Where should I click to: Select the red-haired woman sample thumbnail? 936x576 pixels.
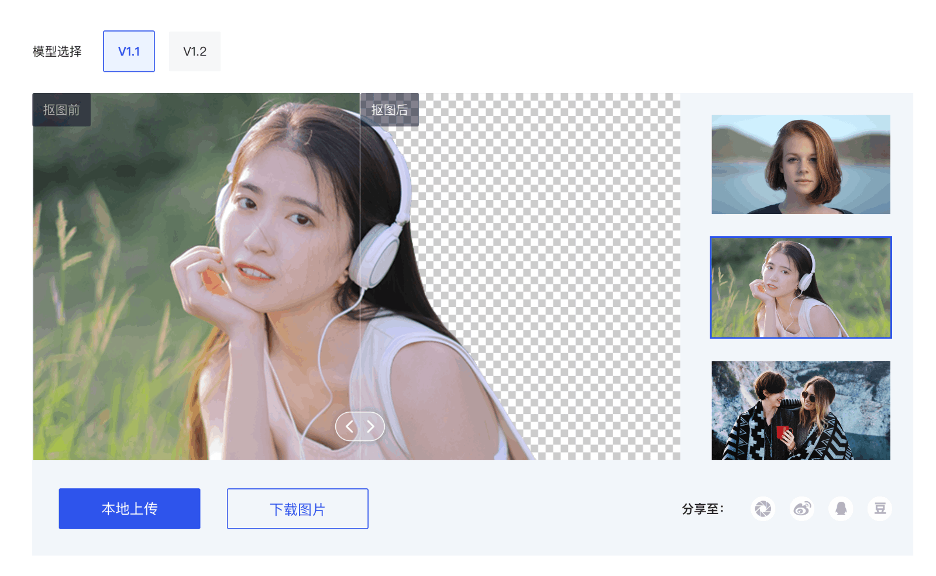[x=800, y=165]
